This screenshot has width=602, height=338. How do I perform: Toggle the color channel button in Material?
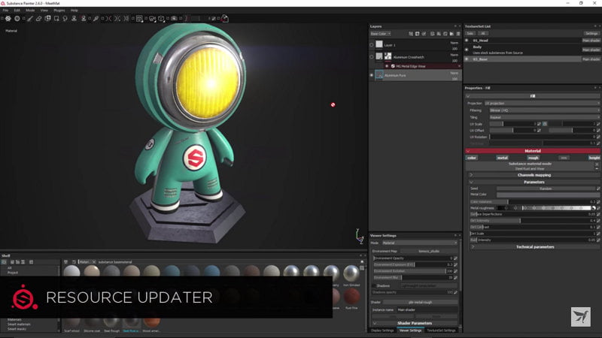tap(472, 158)
